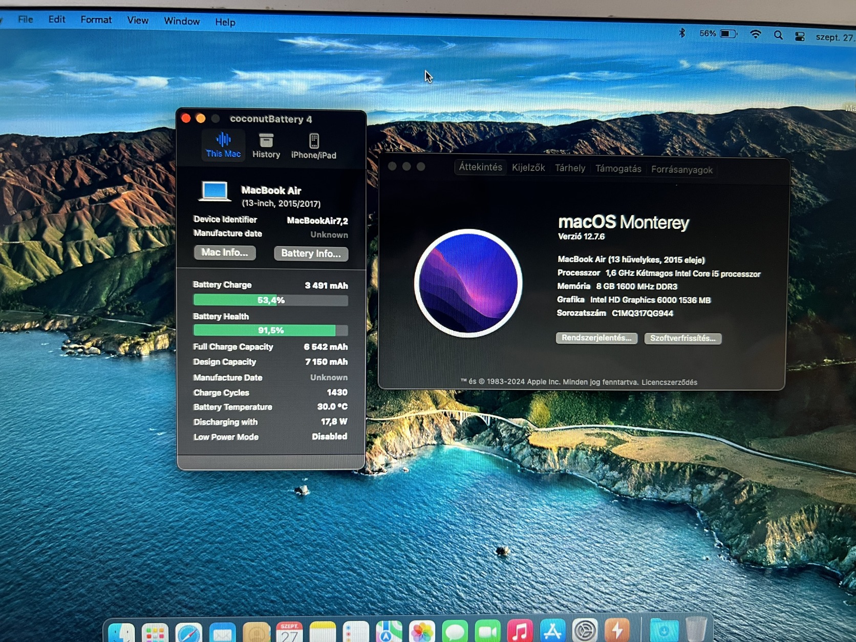The image size is (856, 642).
Task: Open the View menu
Action: pyautogui.click(x=138, y=20)
